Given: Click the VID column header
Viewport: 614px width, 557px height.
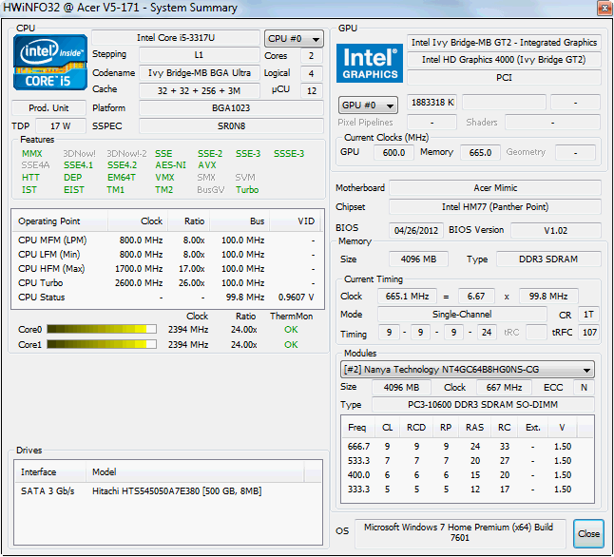Looking at the screenshot, I should (x=295, y=221).
